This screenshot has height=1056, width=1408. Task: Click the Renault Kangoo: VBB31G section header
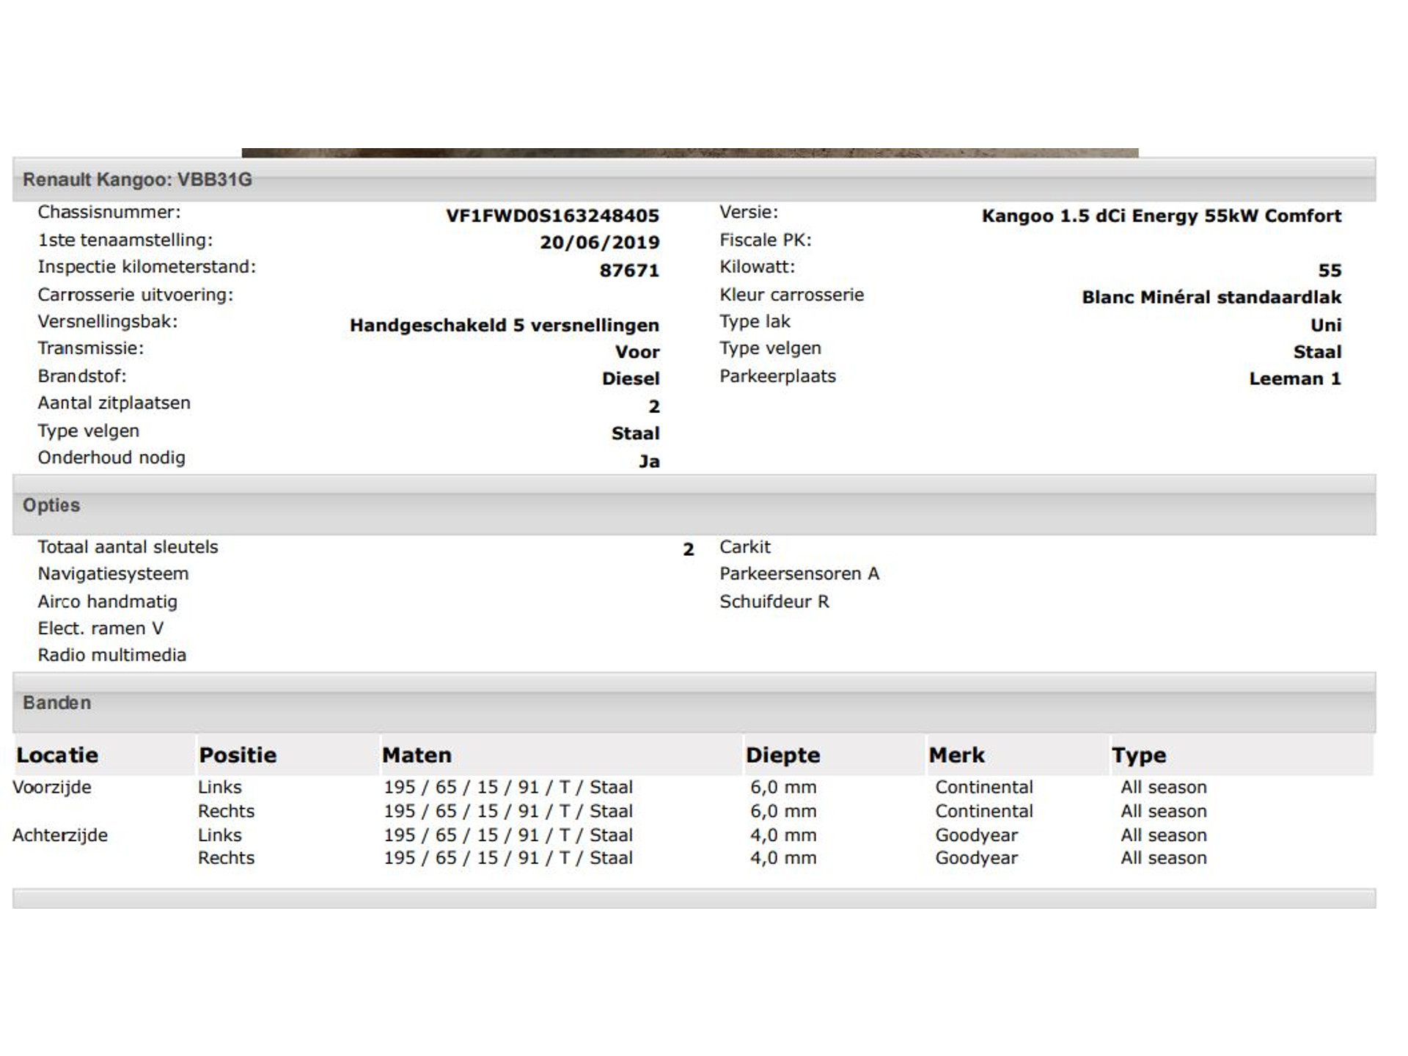pyautogui.click(x=137, y=180)
